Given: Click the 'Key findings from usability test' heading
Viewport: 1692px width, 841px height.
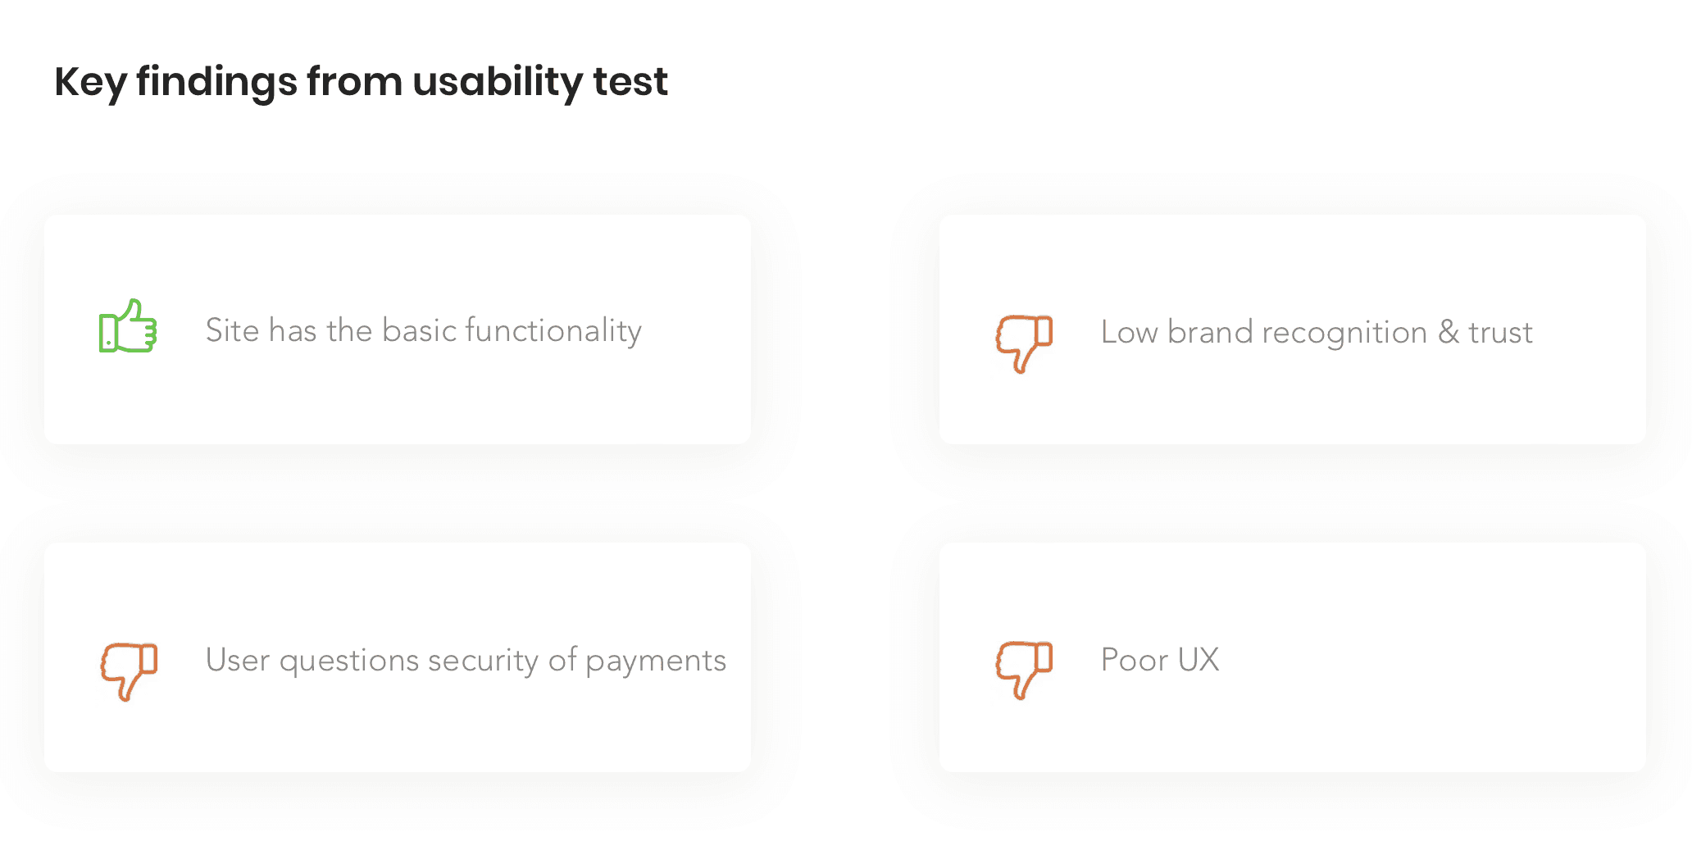Looking at the screenshot, I should (361, 83).
